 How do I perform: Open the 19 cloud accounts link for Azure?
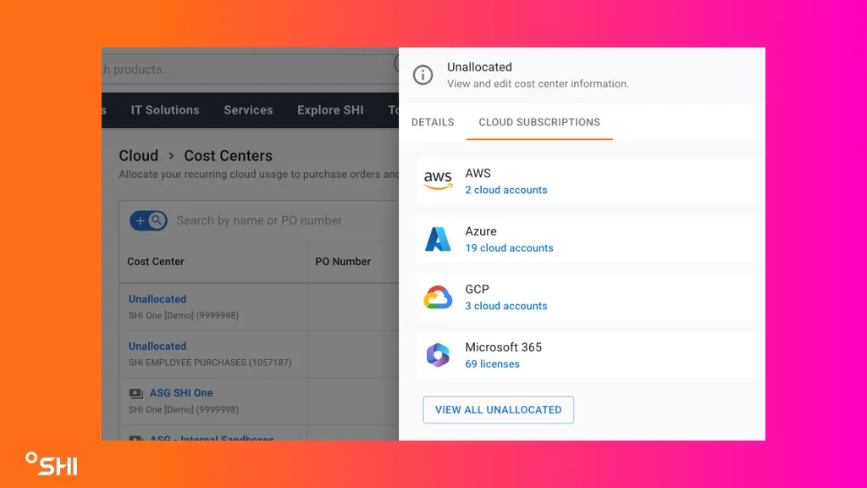[509, 248]
